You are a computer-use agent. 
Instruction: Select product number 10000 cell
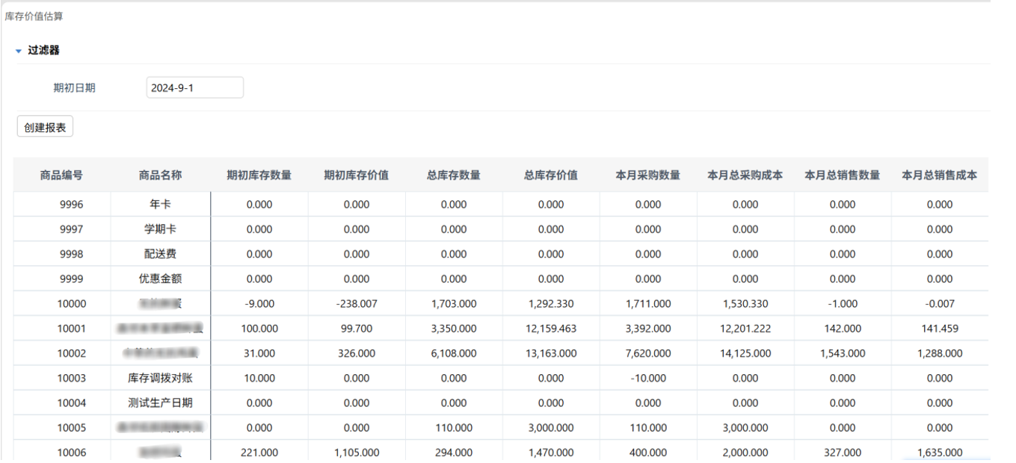[x=61, y=303]
